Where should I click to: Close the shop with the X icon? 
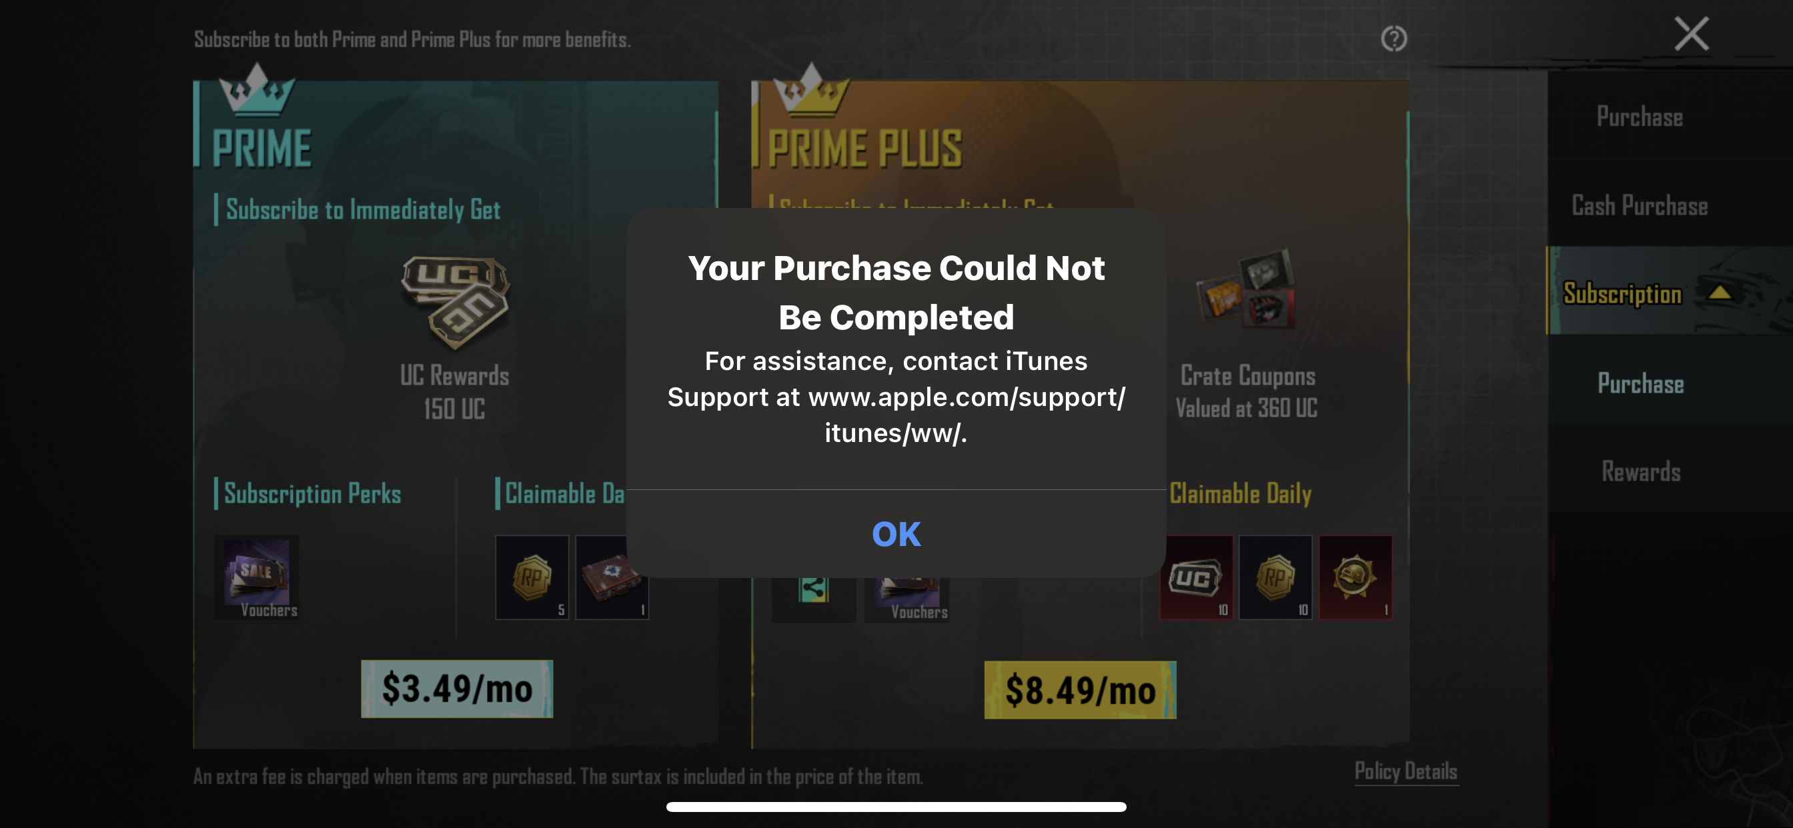click(x=1691, y=33)
